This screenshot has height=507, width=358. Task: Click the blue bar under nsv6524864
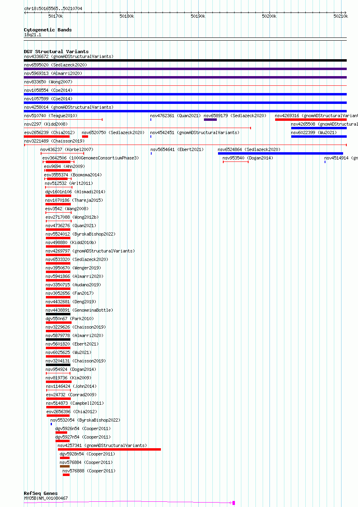(x=280, y=153)
